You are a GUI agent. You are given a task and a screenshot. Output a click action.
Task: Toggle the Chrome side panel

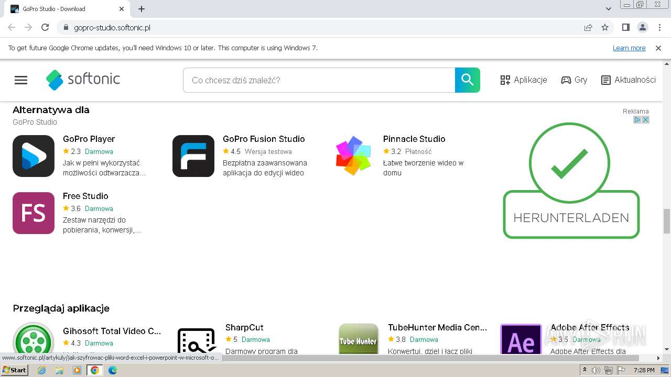pyautogui.click(x=625, y=27)
